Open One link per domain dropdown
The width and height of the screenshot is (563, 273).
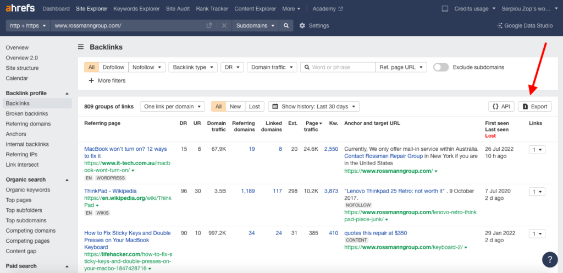172,106
